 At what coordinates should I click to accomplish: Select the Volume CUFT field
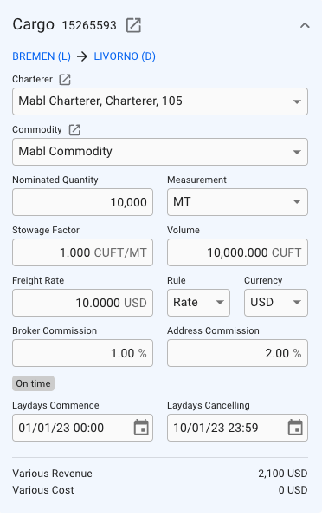click(x=237, y=252)
